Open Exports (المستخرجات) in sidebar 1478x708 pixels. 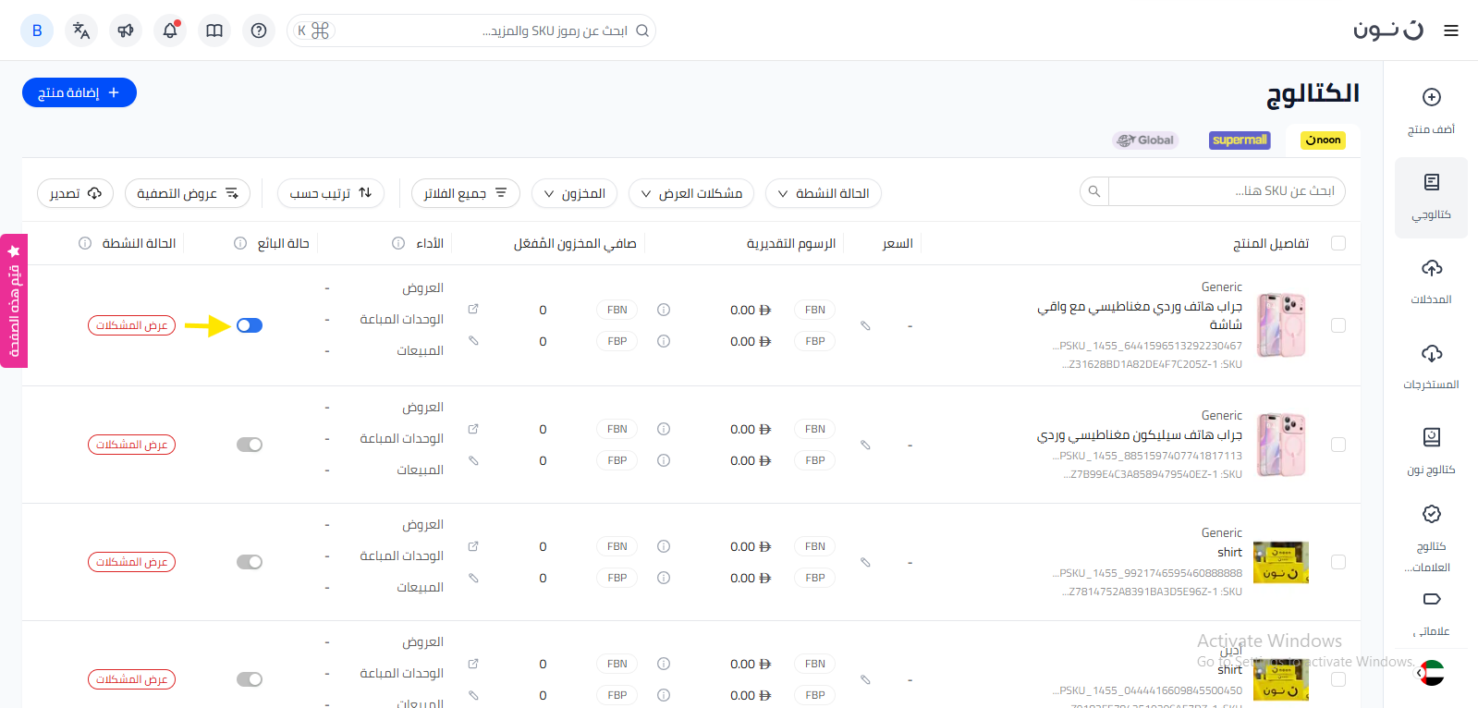1431,366
